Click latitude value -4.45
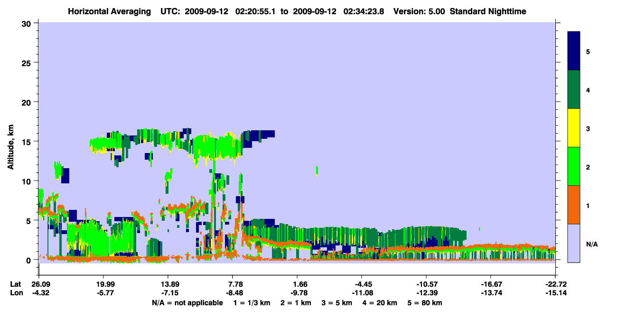 [x=362, y=284]
